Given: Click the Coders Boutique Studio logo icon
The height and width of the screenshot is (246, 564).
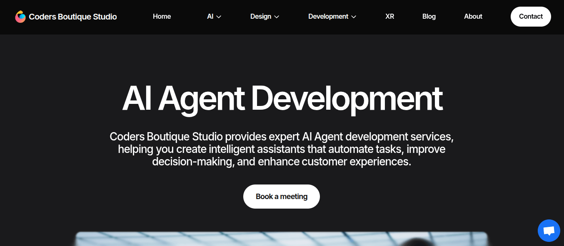Looking at the screenshot, I should tap(20, 17).
